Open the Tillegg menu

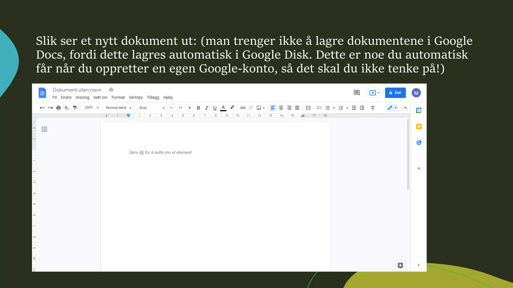(x=153, y=97)
